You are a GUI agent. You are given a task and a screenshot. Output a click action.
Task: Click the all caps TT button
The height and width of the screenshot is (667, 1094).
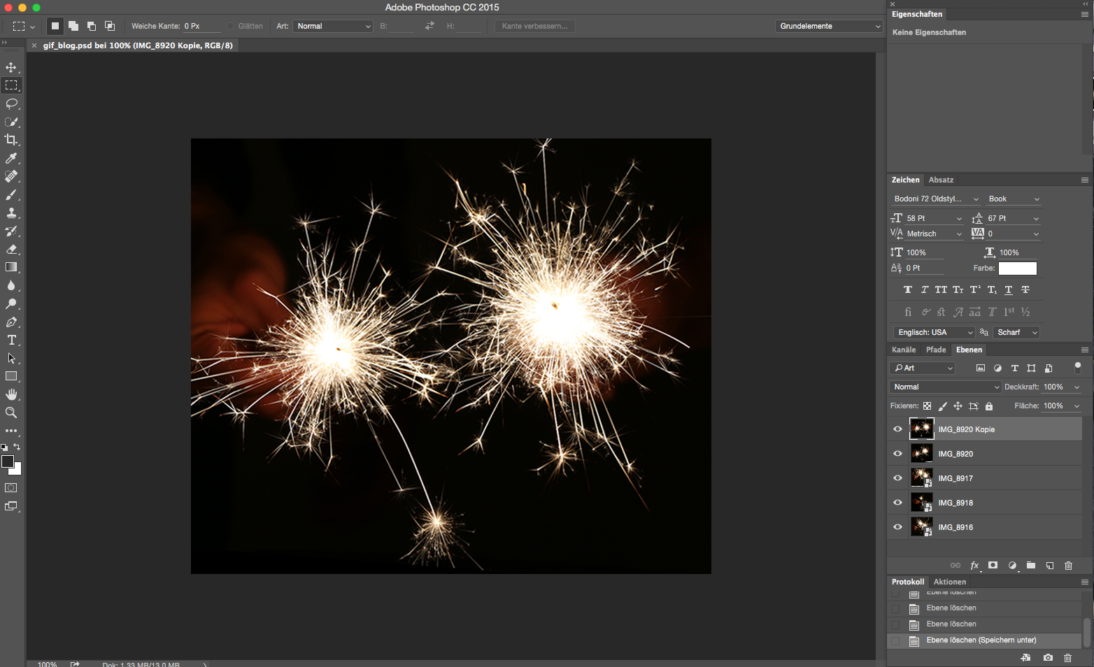pos(941,290)
